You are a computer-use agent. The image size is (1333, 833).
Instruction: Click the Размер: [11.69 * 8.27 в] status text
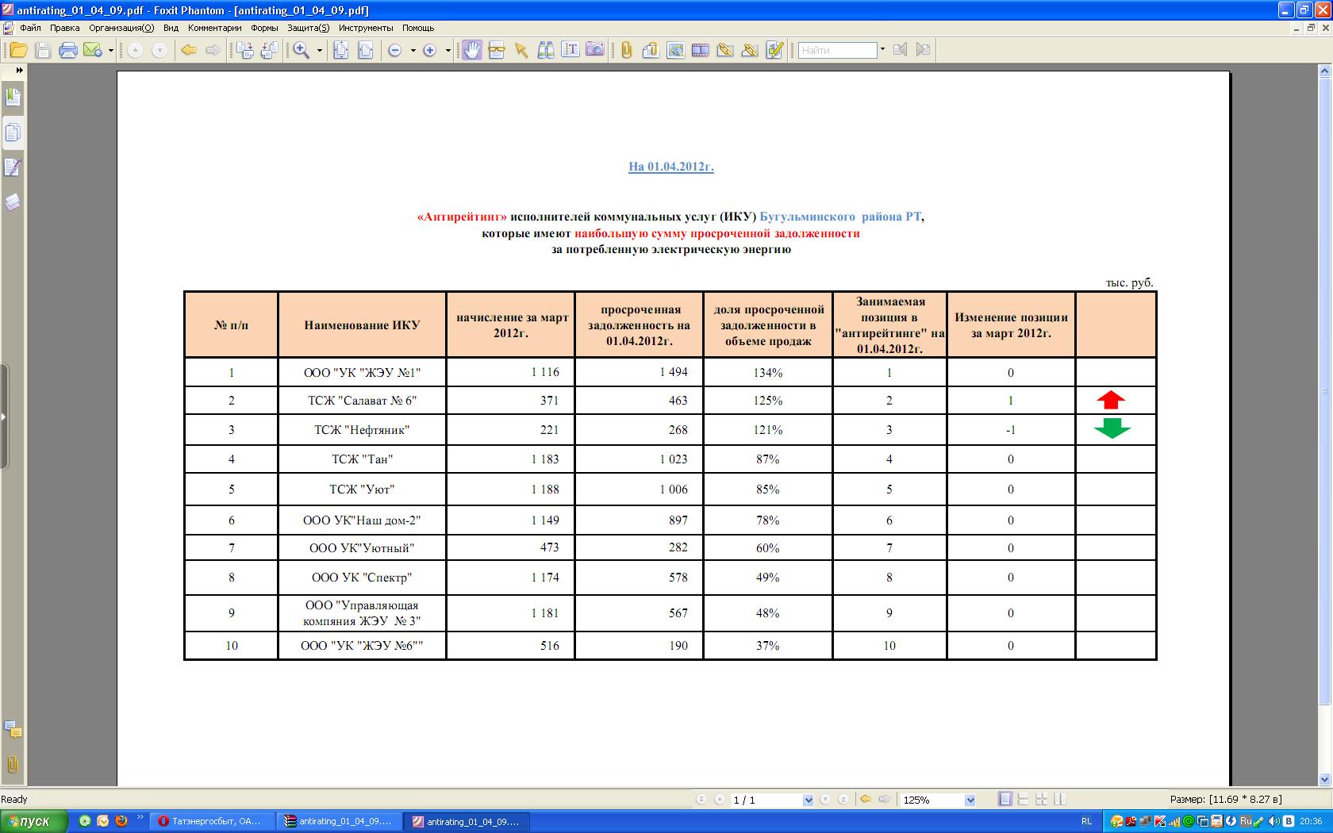coord(1225,800)
